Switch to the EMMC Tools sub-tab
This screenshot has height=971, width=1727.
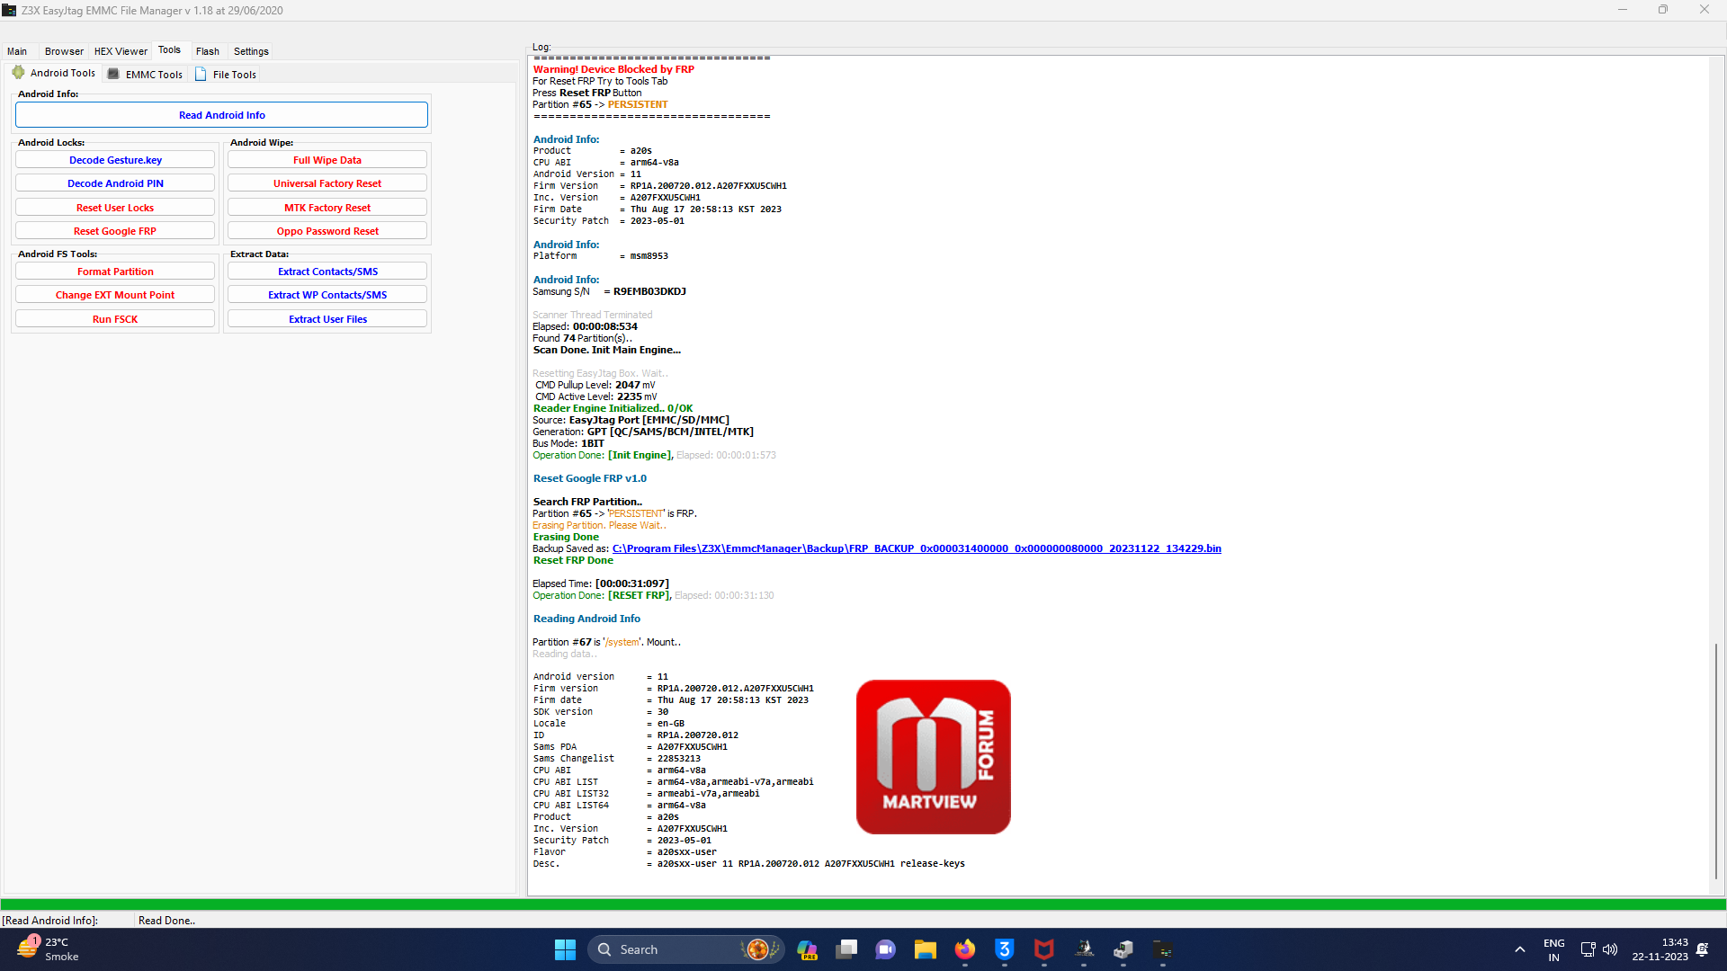tap(145, 75)
